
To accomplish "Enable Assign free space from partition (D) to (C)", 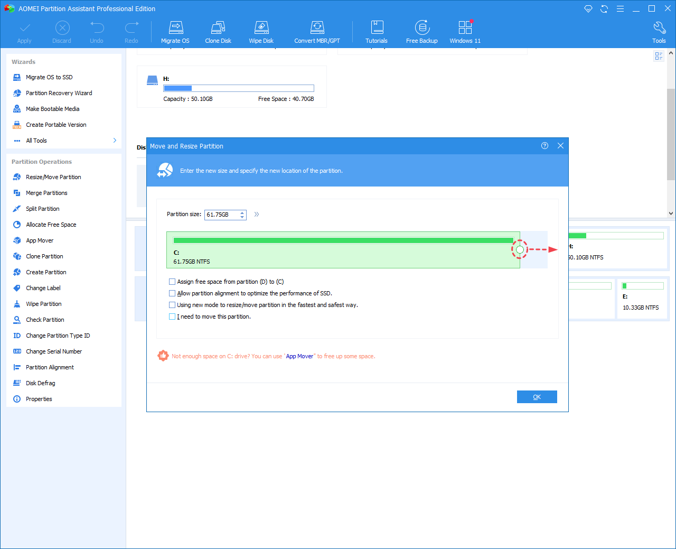I will (x=172, y=282).
